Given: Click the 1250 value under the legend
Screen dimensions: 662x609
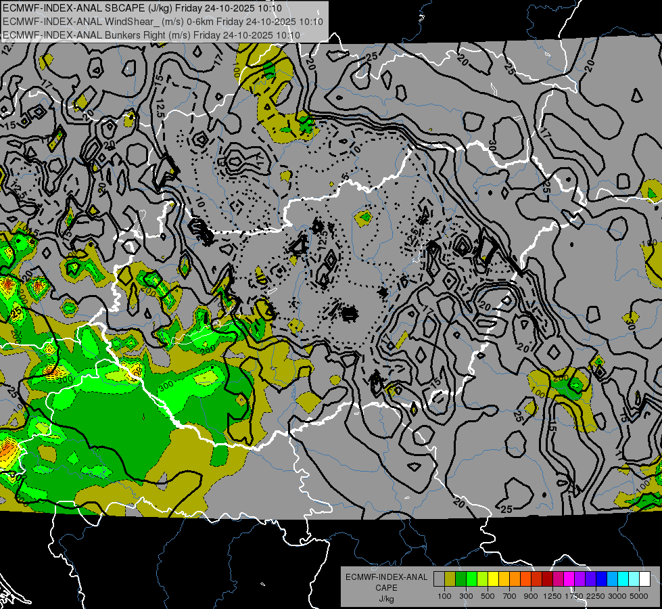Looking at the screenshot, I should (552, 596).
